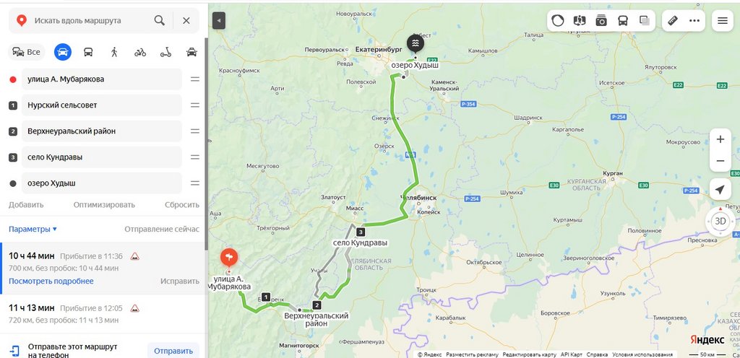Choose the pedestrian walking mode
This screenshot has width=740, height=358.
click(114, 52)
